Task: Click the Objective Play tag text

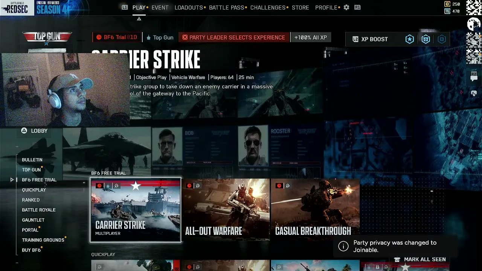Action: click(151, 77)
